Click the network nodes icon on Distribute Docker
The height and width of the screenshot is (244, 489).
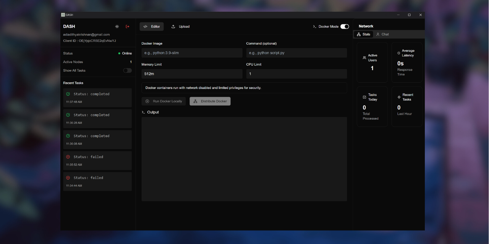195,101
